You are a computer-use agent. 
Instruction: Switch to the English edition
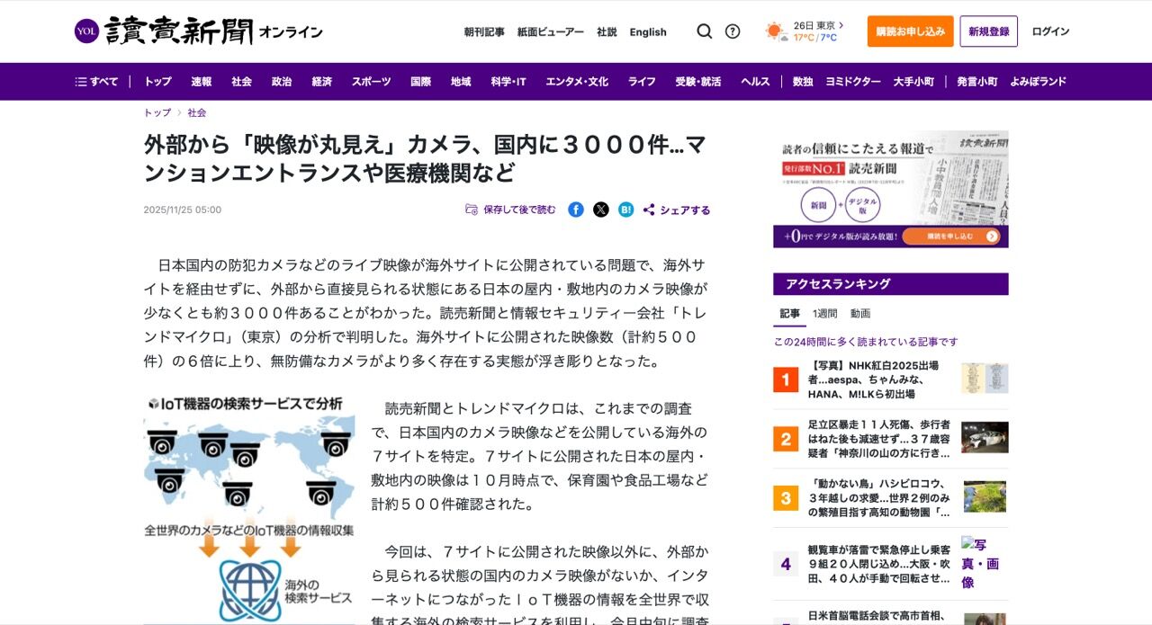point(648,31)
